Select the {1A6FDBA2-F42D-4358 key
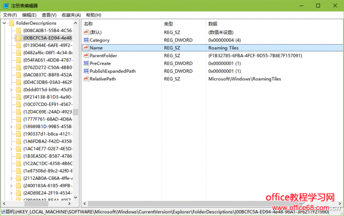344x216 pixels. 48,141
